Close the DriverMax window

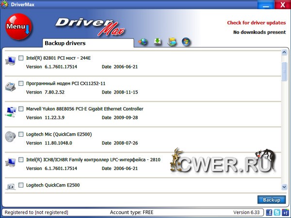click(x=283, y=5)
